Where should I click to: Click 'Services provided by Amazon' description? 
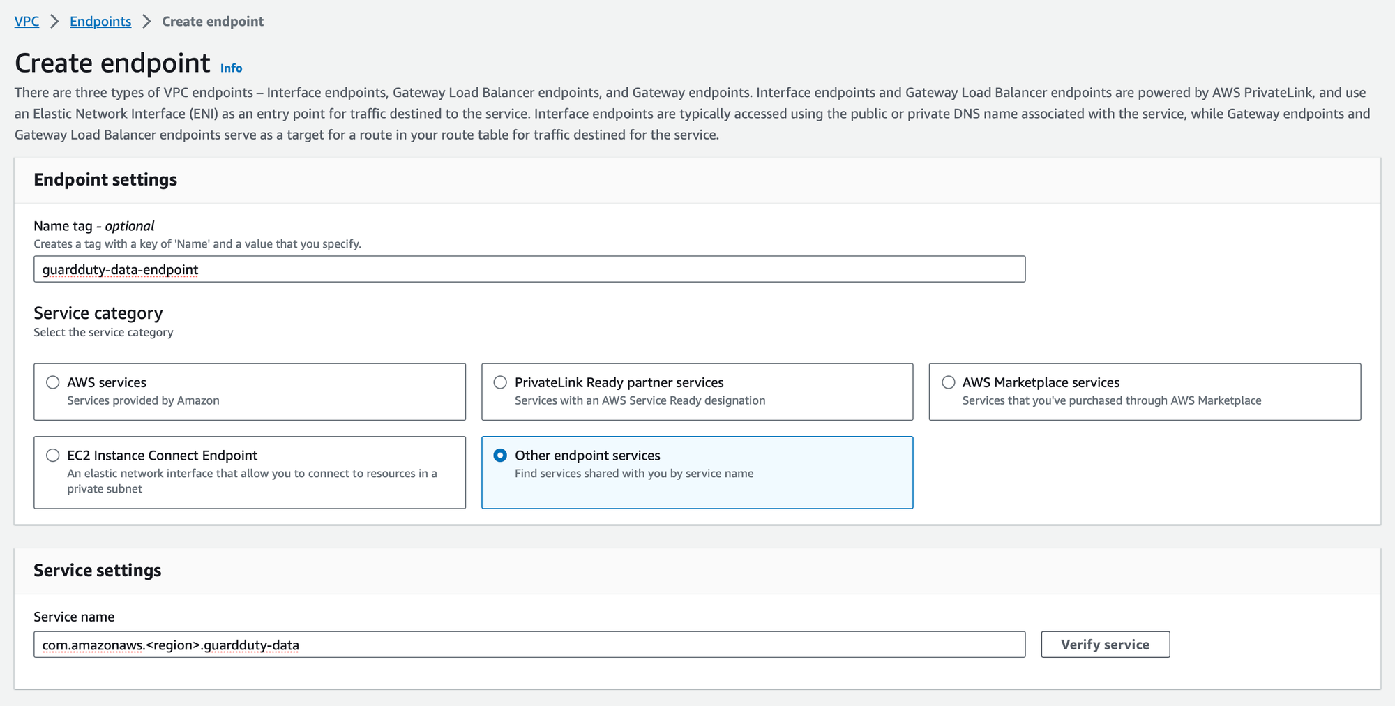tap(143, 400)
